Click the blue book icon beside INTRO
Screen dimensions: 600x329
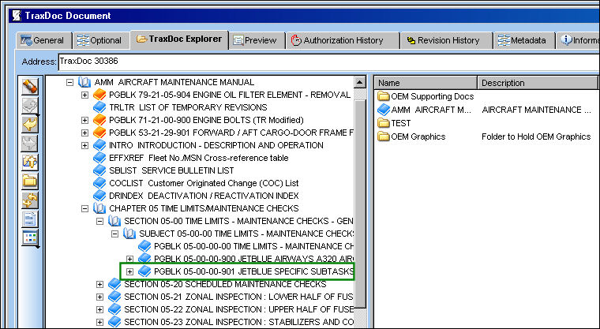point(99,145)
